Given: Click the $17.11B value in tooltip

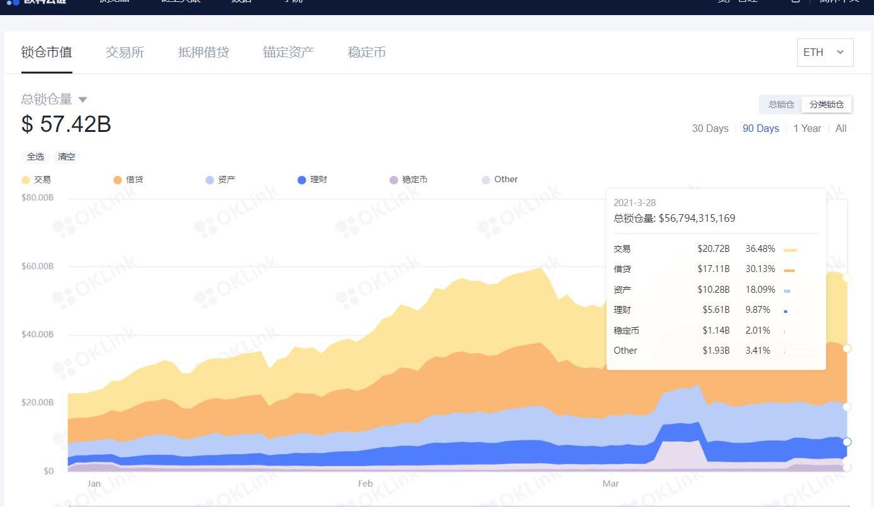Looking at the screenshot, I should 714,269.
